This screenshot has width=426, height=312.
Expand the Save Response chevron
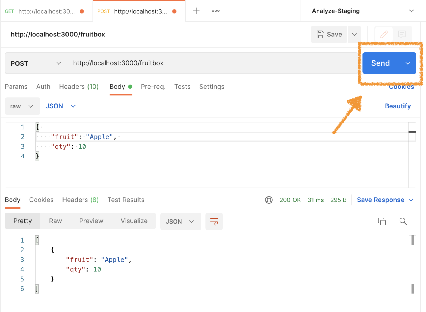[x=411, y=200]
